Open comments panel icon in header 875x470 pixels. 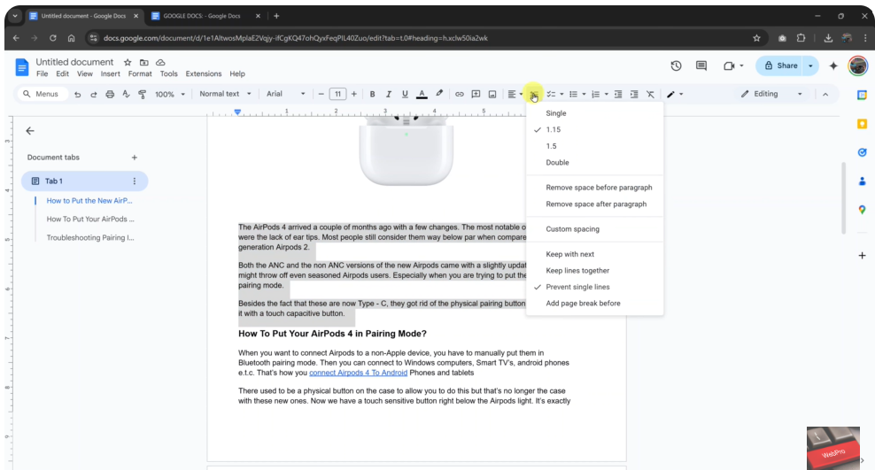[x=701, y=65]
